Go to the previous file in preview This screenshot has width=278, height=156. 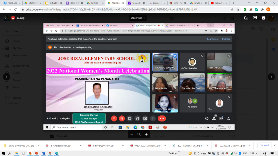[7, 77]
